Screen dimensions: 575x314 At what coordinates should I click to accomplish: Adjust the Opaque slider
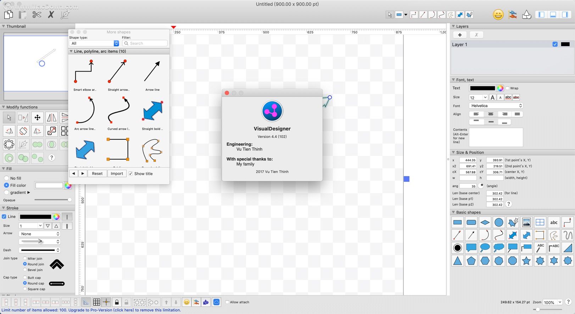[x=53, y=200]
